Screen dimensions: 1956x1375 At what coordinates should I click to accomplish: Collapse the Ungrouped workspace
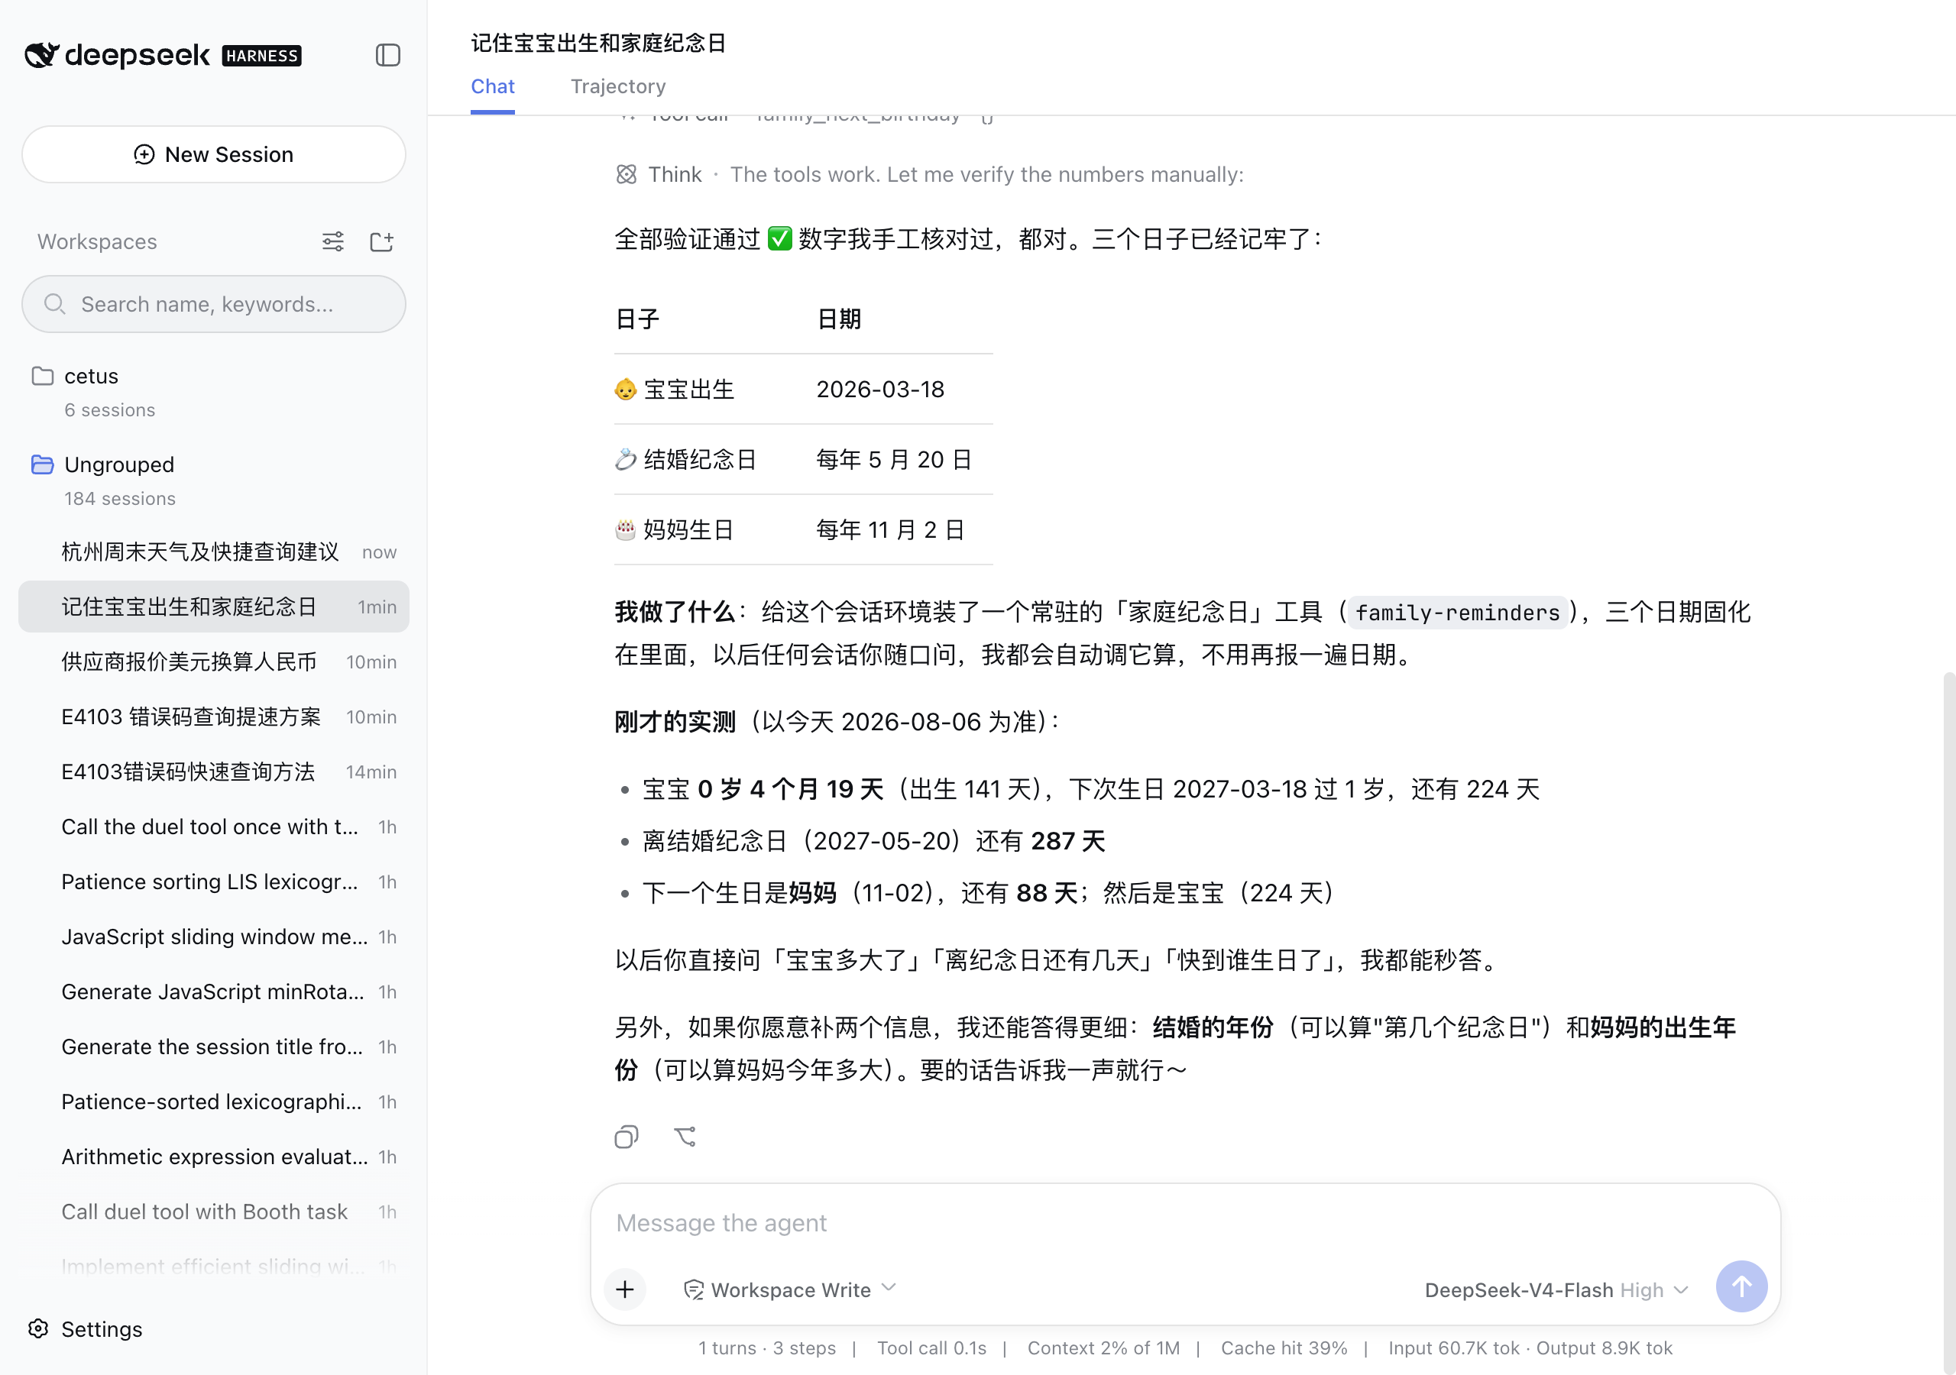pyautogui.click(x=214, y=480)
